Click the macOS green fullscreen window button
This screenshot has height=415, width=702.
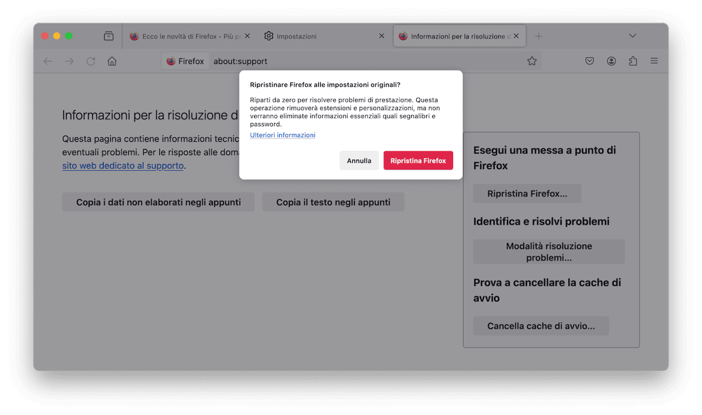[x=69, y=36]
